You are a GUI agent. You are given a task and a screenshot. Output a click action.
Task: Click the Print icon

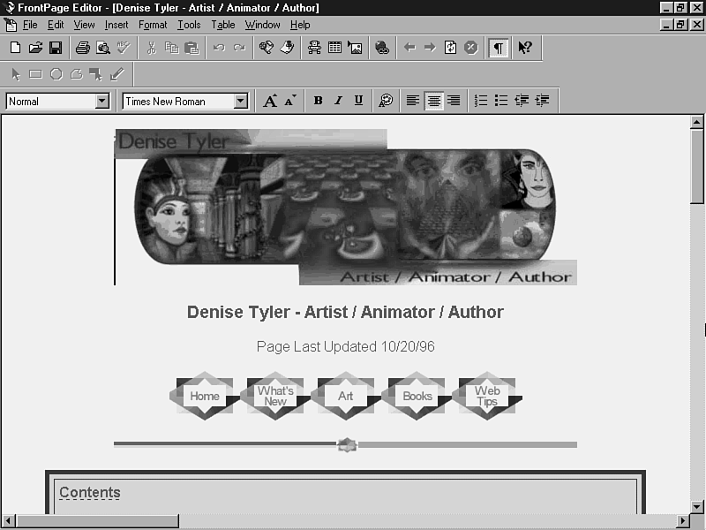click(82, 48)
